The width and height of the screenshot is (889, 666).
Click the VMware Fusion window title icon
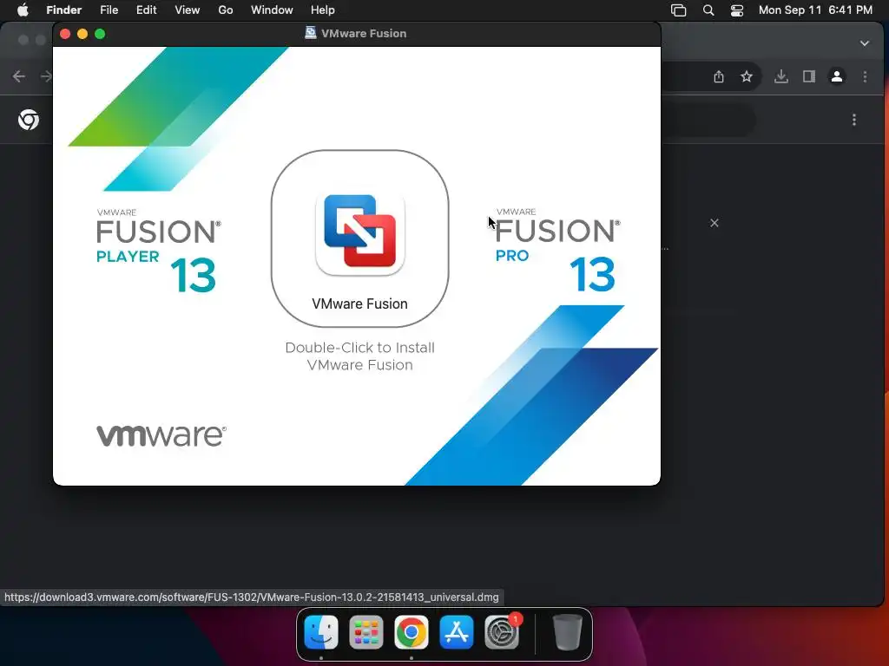tap(310, 33)
